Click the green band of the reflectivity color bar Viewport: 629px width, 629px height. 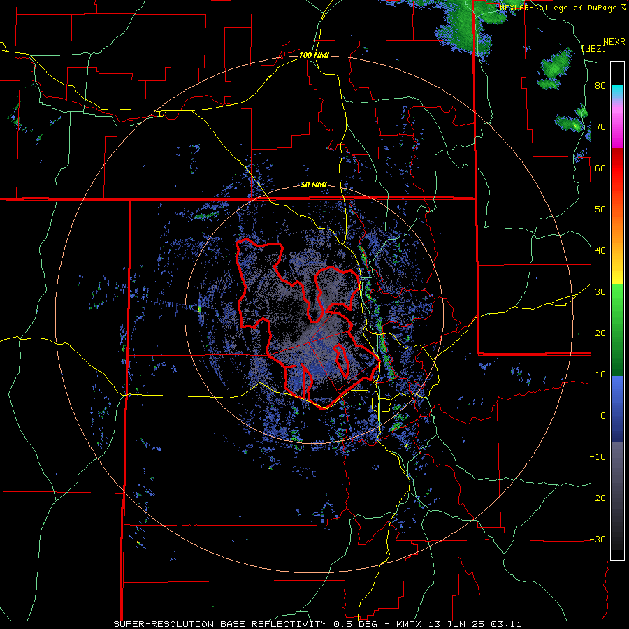(617, 330)
